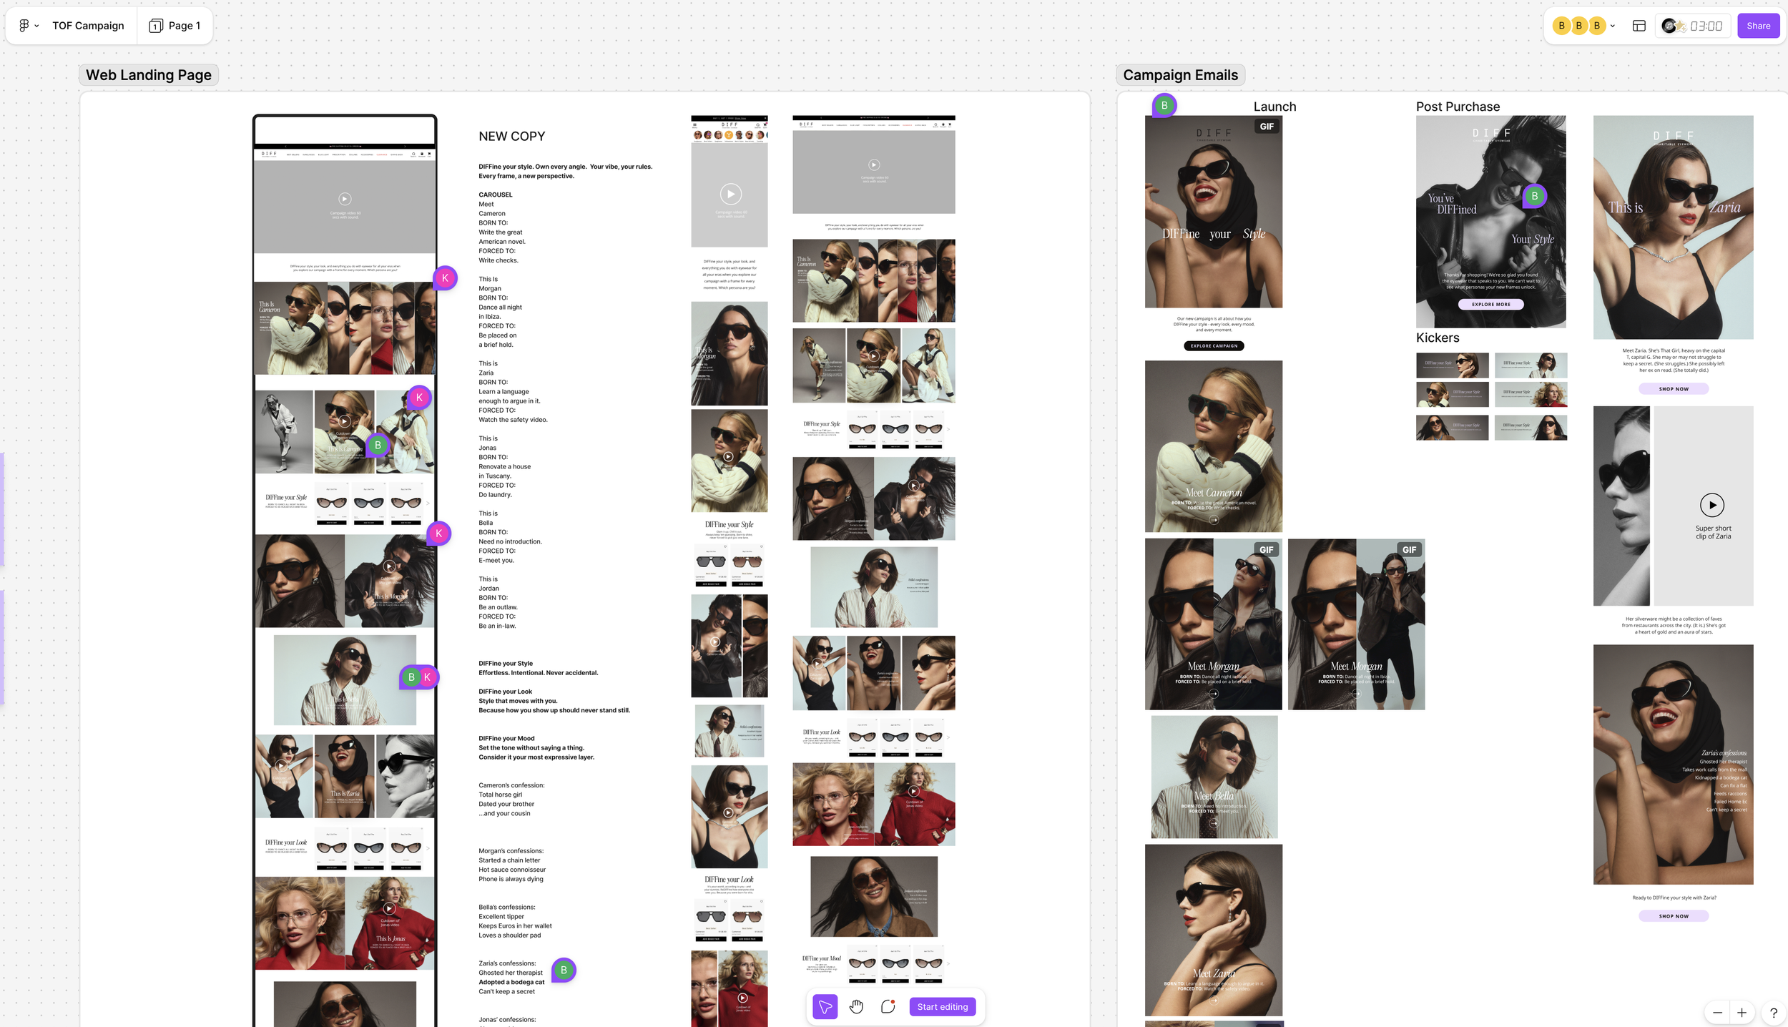This screenshot has width=1788, height=1027.
Task: Open the comment tool with notification dot
Action: point(888,1007)
